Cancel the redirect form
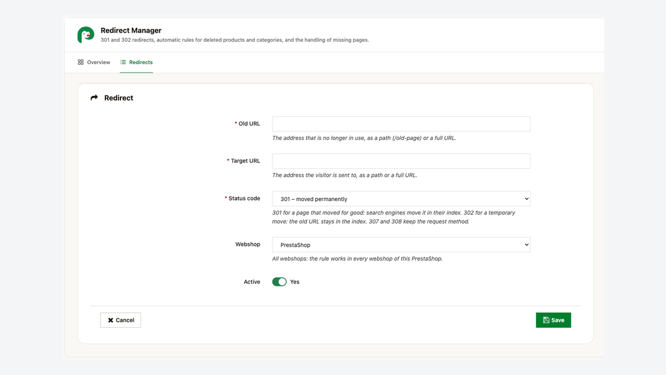This screenshot has height=375, width=666. point(120,320)
